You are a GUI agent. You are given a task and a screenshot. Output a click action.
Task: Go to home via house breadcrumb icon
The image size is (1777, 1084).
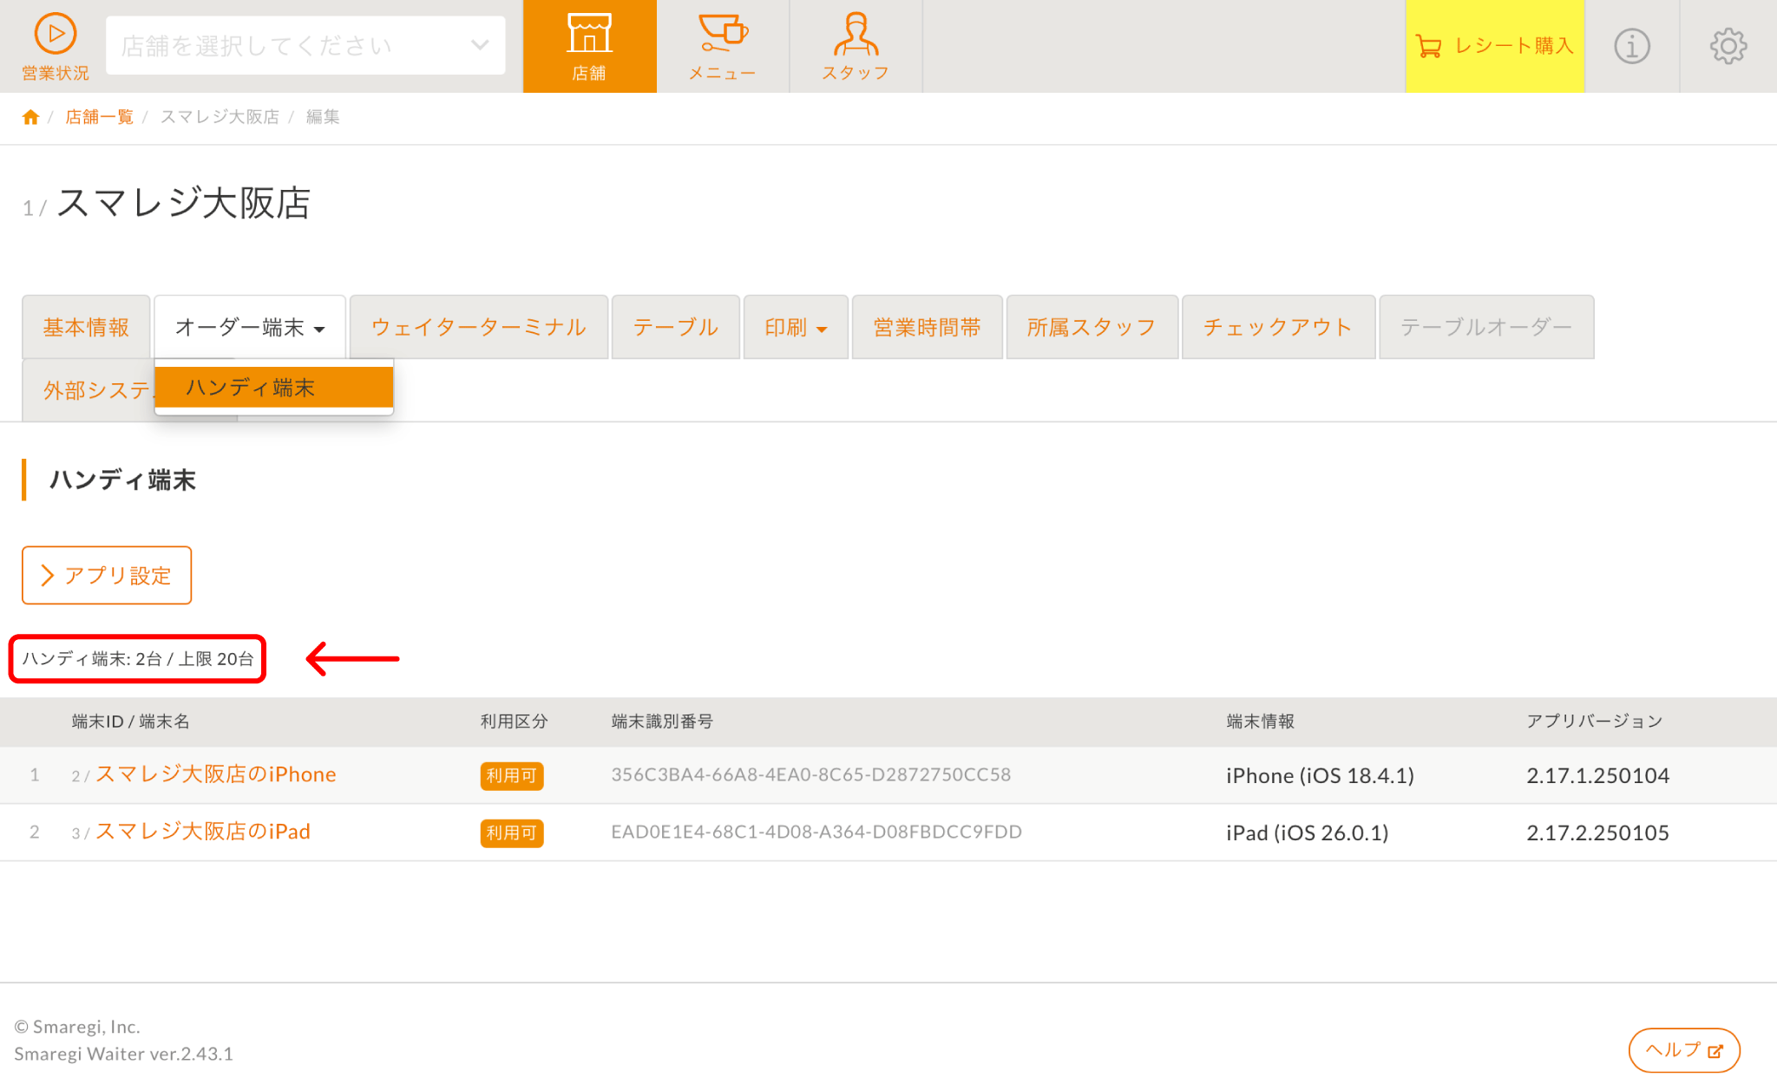[x=30, y=117]
